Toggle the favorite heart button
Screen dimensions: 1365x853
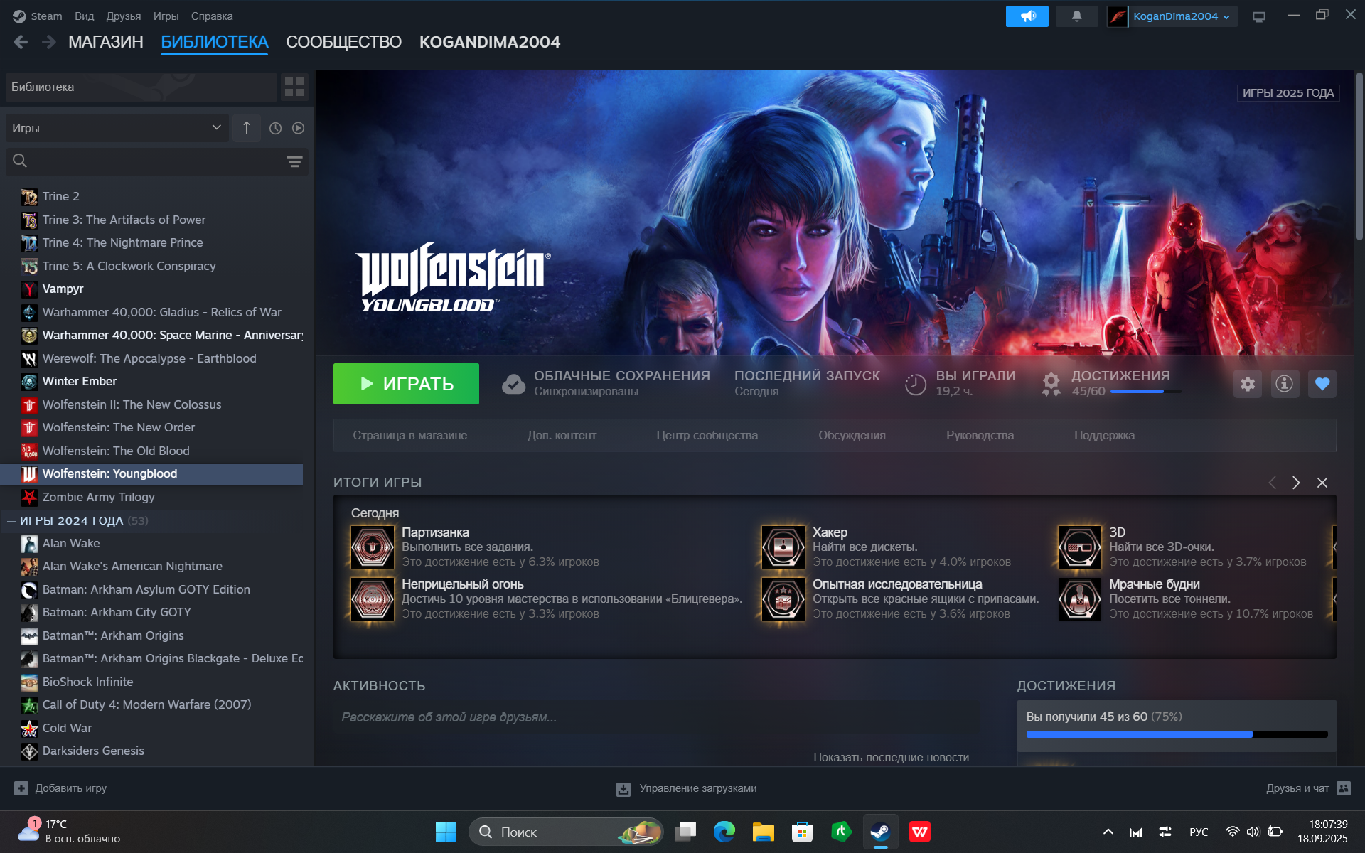click(1322, 384)
